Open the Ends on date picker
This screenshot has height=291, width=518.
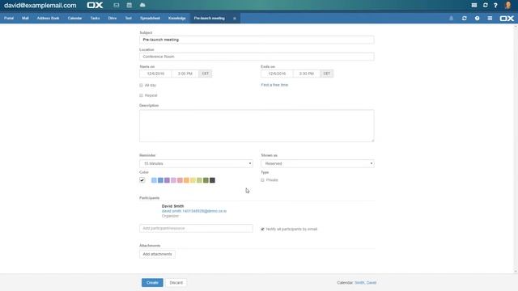(x=277, y=74)
